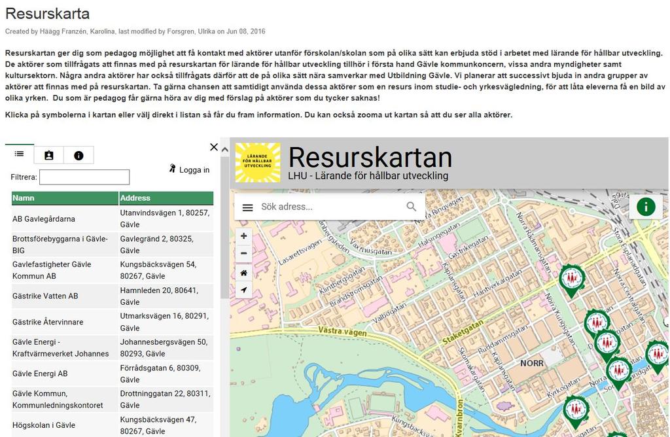670x437 pixels.
Task: Click the locate-me arrow icon
Action: 243,290
